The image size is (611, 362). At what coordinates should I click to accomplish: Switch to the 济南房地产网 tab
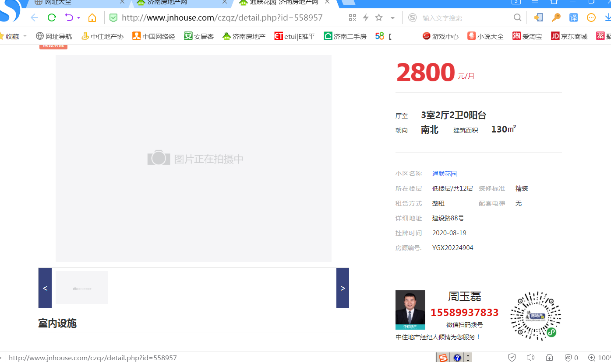(x=167, y=3)
